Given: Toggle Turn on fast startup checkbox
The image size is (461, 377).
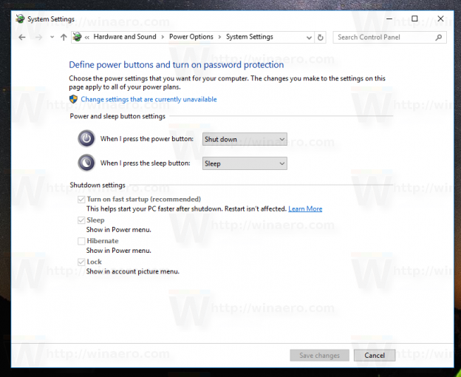Looking at the screenshot, I should tap(81, 200).
